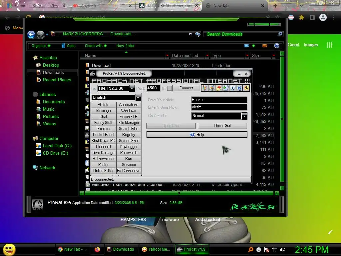Toggle the R: checkbox next to Port
341x256 pixels.
pos(169,88)
